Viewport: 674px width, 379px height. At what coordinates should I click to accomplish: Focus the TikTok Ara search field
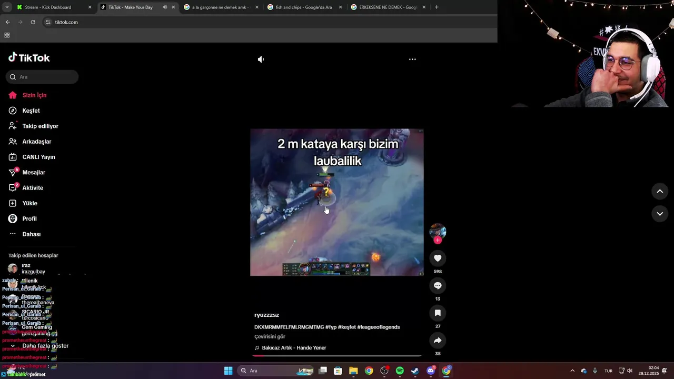point(42,77)
